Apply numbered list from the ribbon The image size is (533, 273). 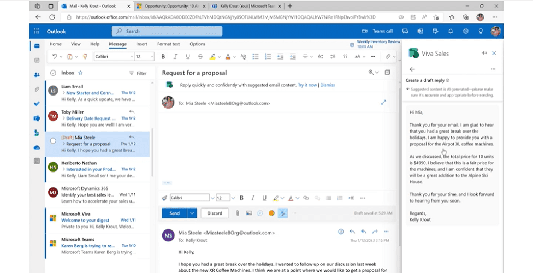(268, 57)
